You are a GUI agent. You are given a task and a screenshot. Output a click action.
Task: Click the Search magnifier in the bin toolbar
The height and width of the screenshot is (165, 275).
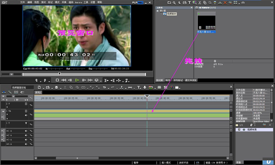coord(174,3)
